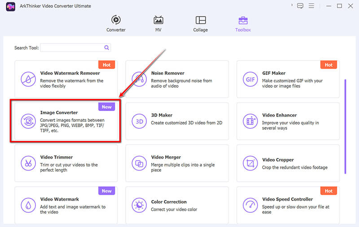Click the Color Correction title
Screen dimensions: 359x227
click(169, 202)
